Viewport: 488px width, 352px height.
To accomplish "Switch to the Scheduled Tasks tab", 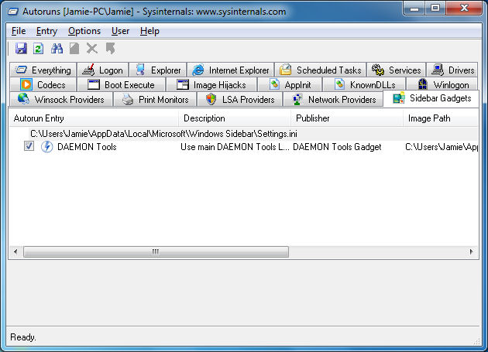I will tap(321, 70).
